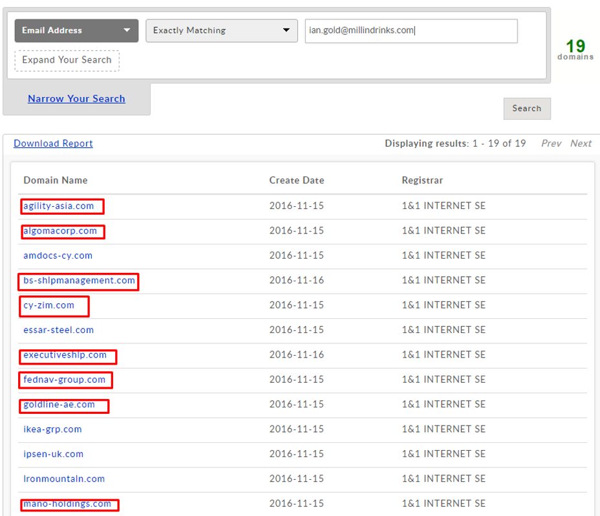
Task: Open mano-holdings.com domain link
Action: click(67, 504)
